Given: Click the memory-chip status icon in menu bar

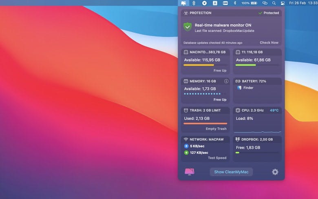Looking at the screenshot, I should pos(225,3).
